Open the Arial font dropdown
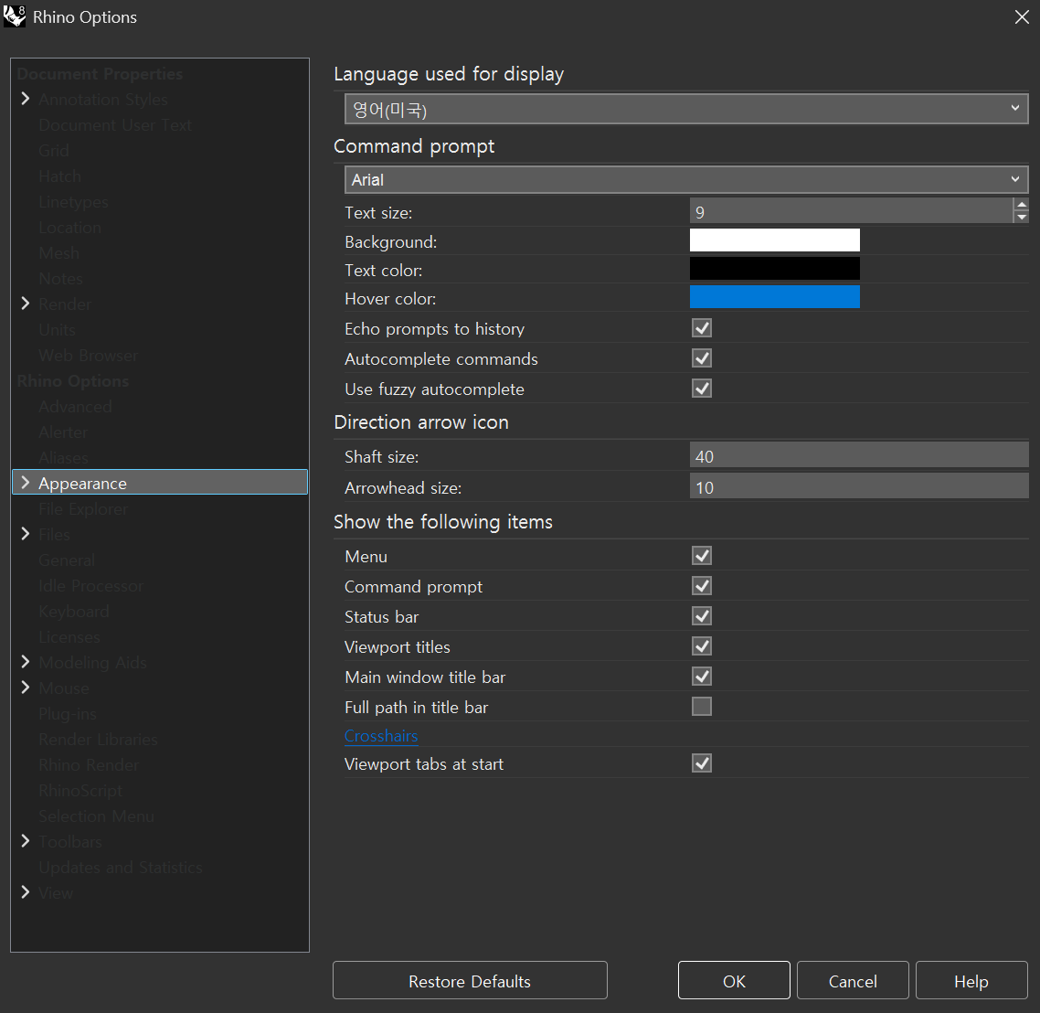The width and height of the screenshot is (1040, 1013). point(686,180)
